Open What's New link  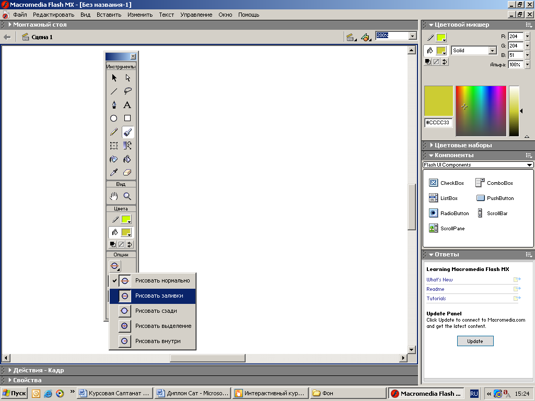(439, 280)
